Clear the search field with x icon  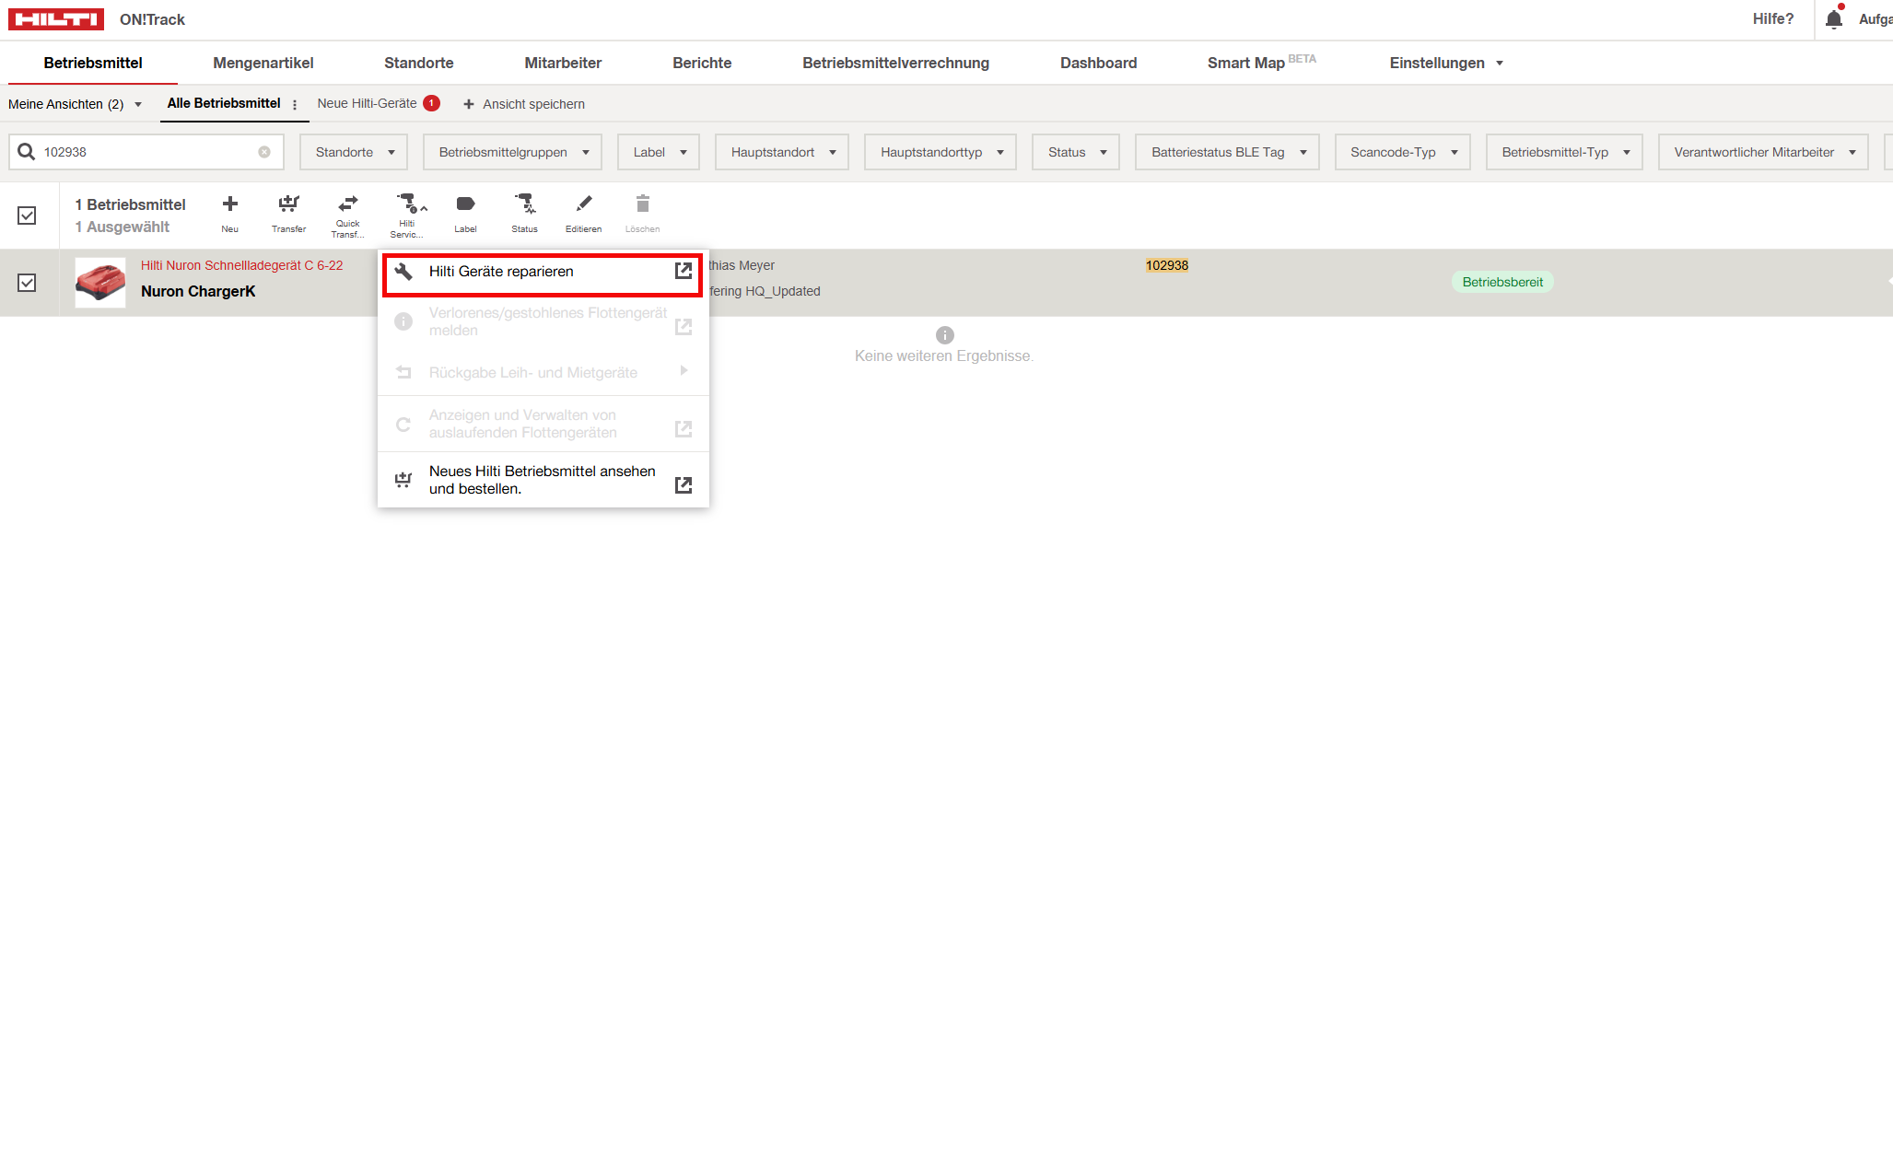264,152
